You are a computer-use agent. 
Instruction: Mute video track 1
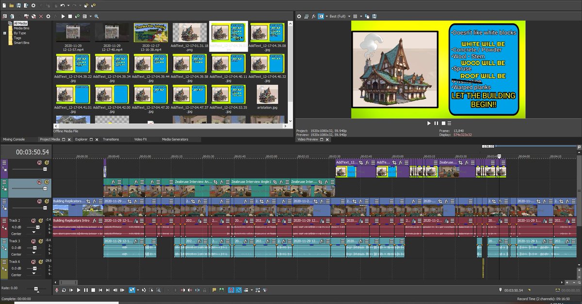click(39, 163)
